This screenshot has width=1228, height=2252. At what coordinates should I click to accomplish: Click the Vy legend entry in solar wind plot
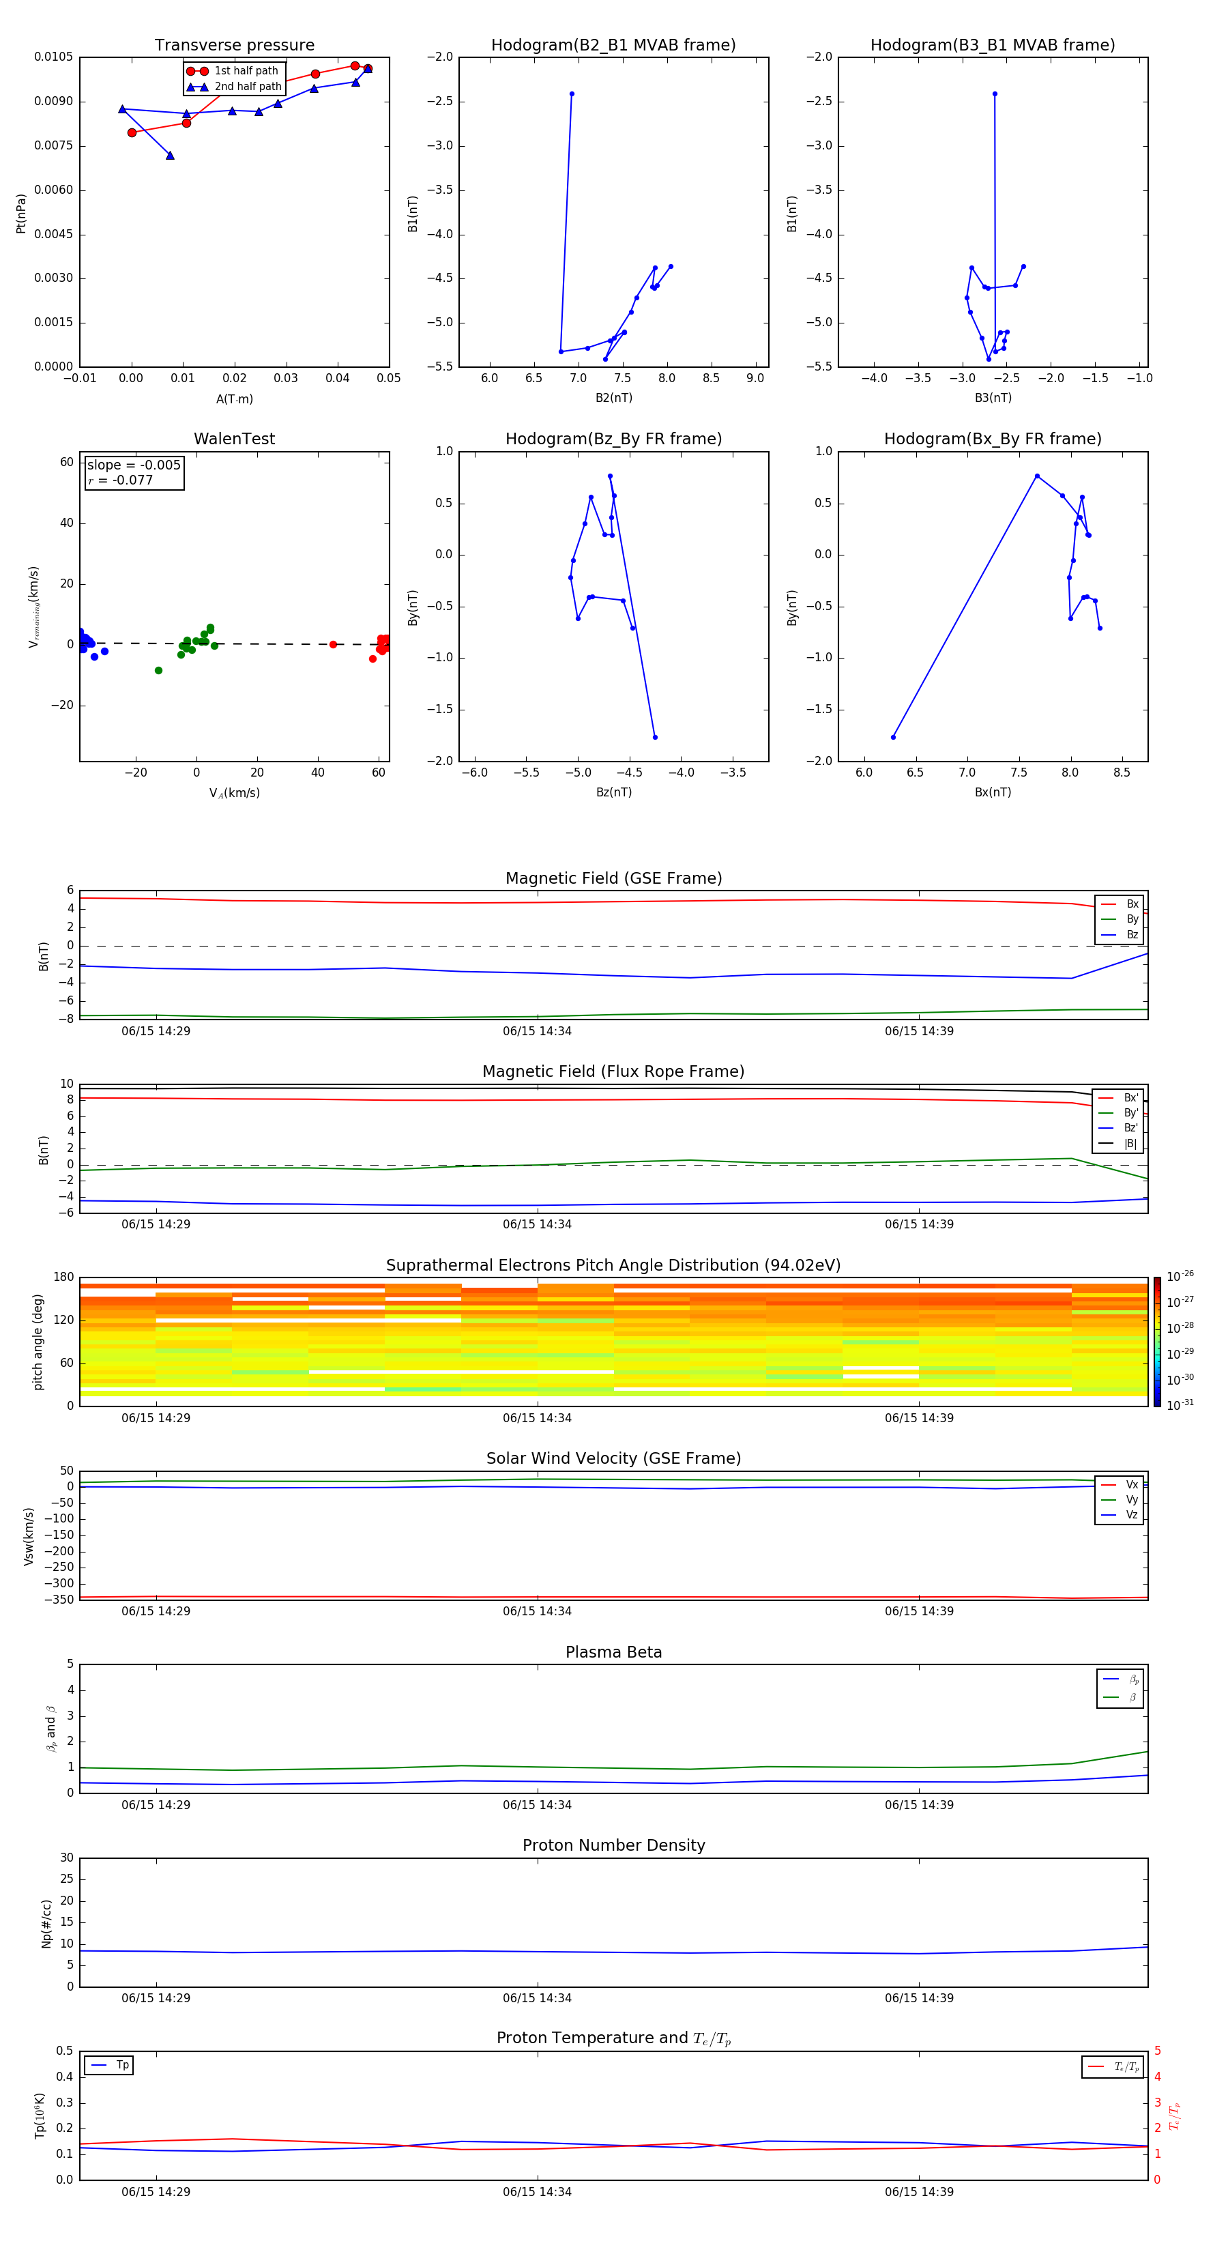(x=1120, y=1499)
